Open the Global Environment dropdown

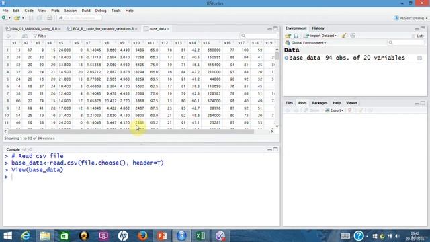pyautogui.click(x=306, y=43)
